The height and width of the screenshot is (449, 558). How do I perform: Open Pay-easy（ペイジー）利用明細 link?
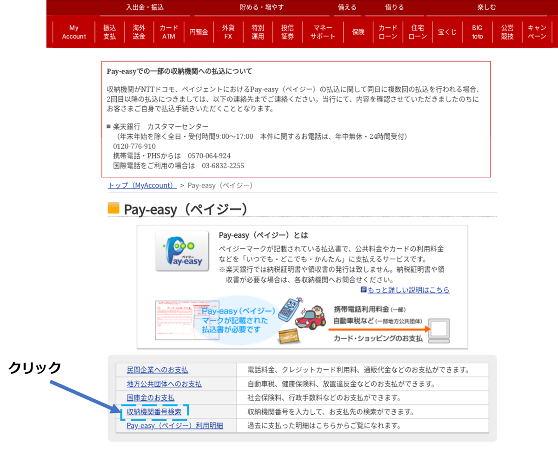(175, 426)
